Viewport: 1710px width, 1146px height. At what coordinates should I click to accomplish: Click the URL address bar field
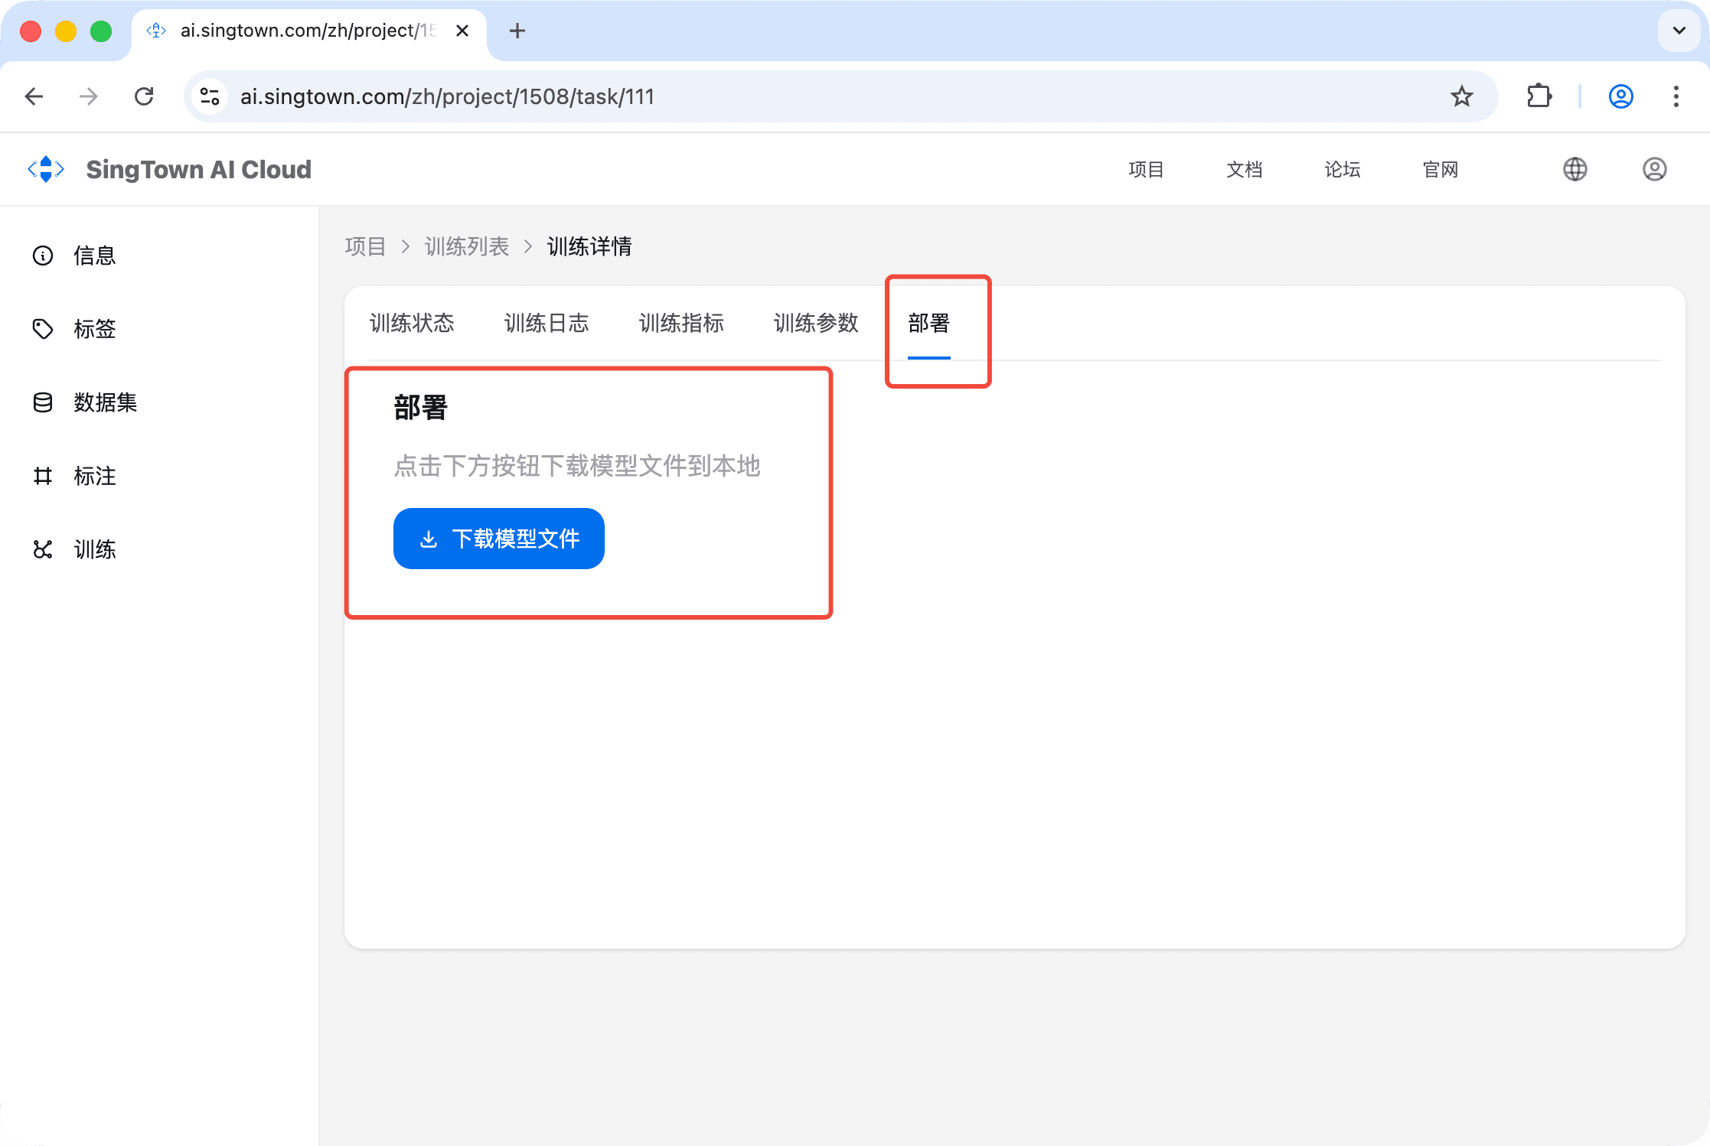765,96
